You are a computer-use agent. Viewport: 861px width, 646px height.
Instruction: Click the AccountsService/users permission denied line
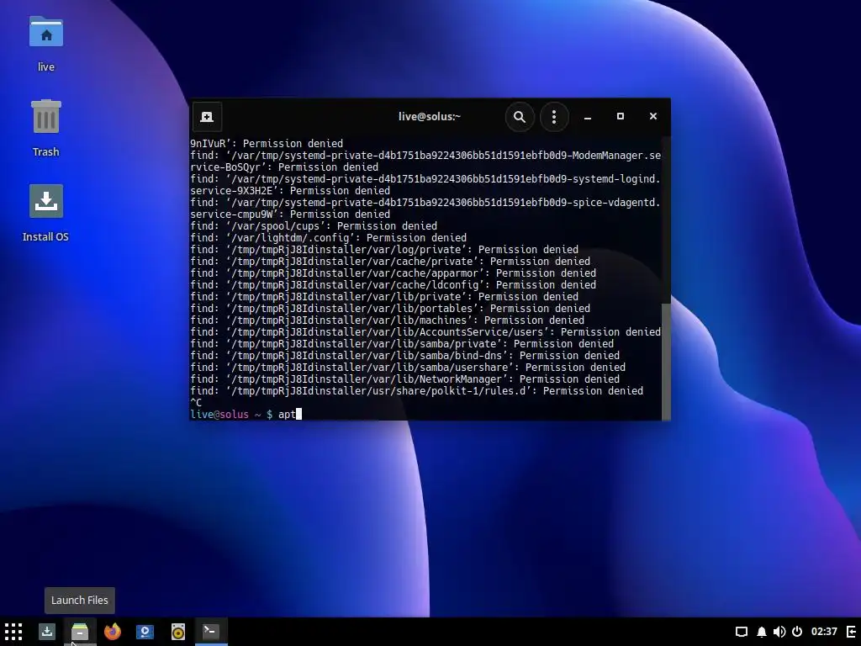click(425, 331)
